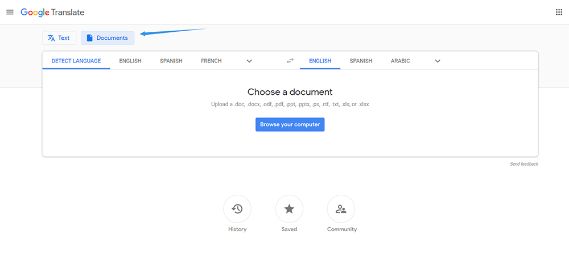Expand more target languages dropdown
Viewport: 569px width, 276px height.
coord(438,61)
